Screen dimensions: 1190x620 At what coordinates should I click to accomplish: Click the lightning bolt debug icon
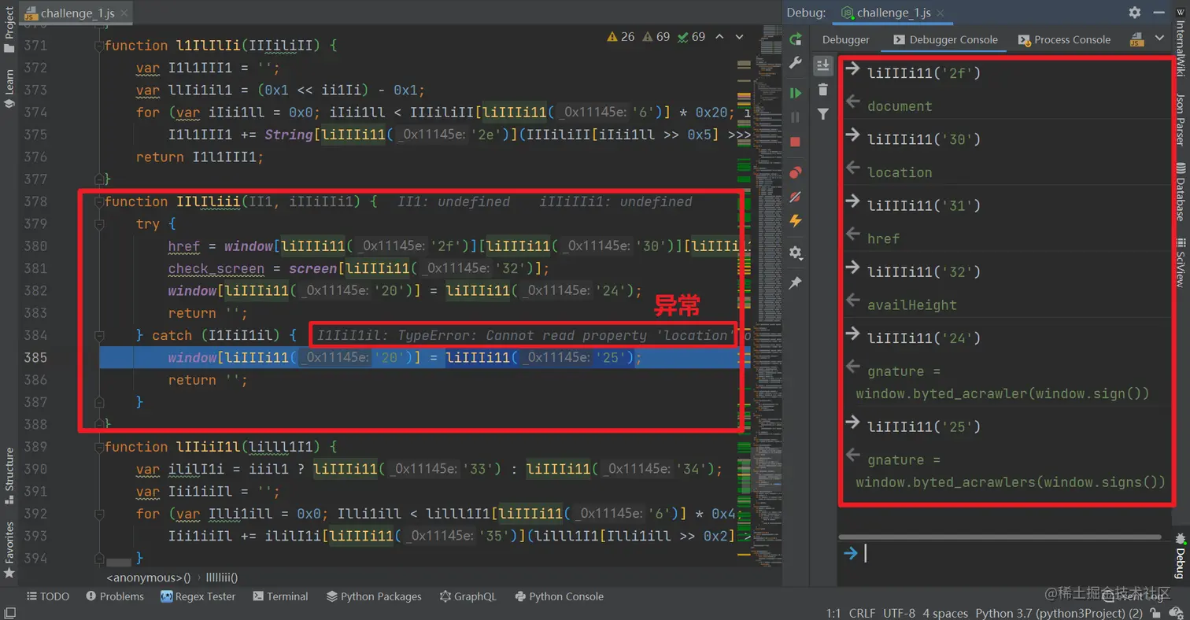(796, 221)
